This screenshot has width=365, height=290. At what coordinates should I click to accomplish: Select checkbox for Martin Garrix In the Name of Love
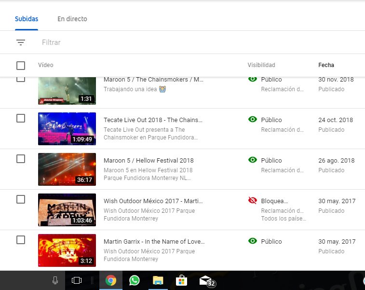[21, 240]
